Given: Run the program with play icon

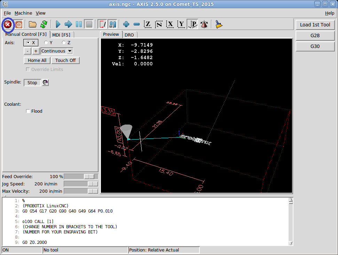Looking at the screenshot, I should coord(58,24).
